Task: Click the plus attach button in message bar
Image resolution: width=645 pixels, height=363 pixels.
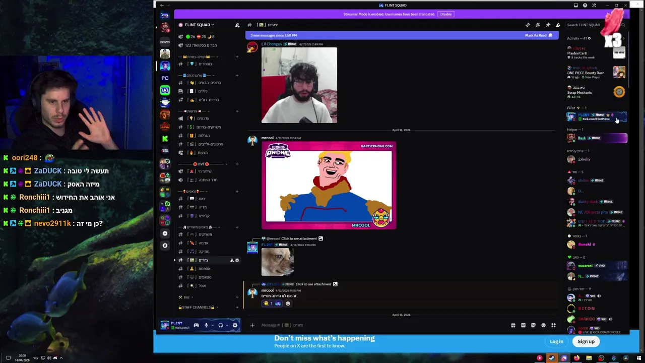Action: click(252, 325)
